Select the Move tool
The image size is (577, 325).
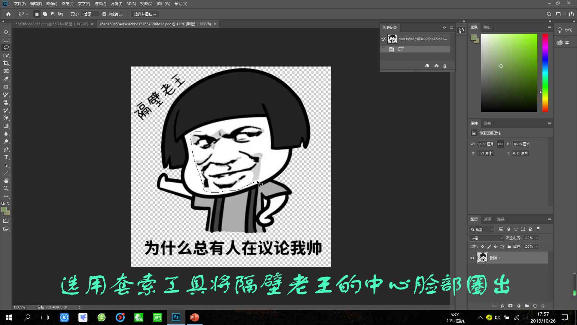point(6,32)
